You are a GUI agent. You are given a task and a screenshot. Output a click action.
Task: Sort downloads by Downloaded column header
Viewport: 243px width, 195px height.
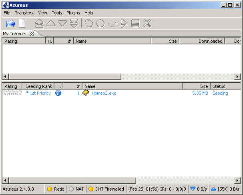coord(202,41)
